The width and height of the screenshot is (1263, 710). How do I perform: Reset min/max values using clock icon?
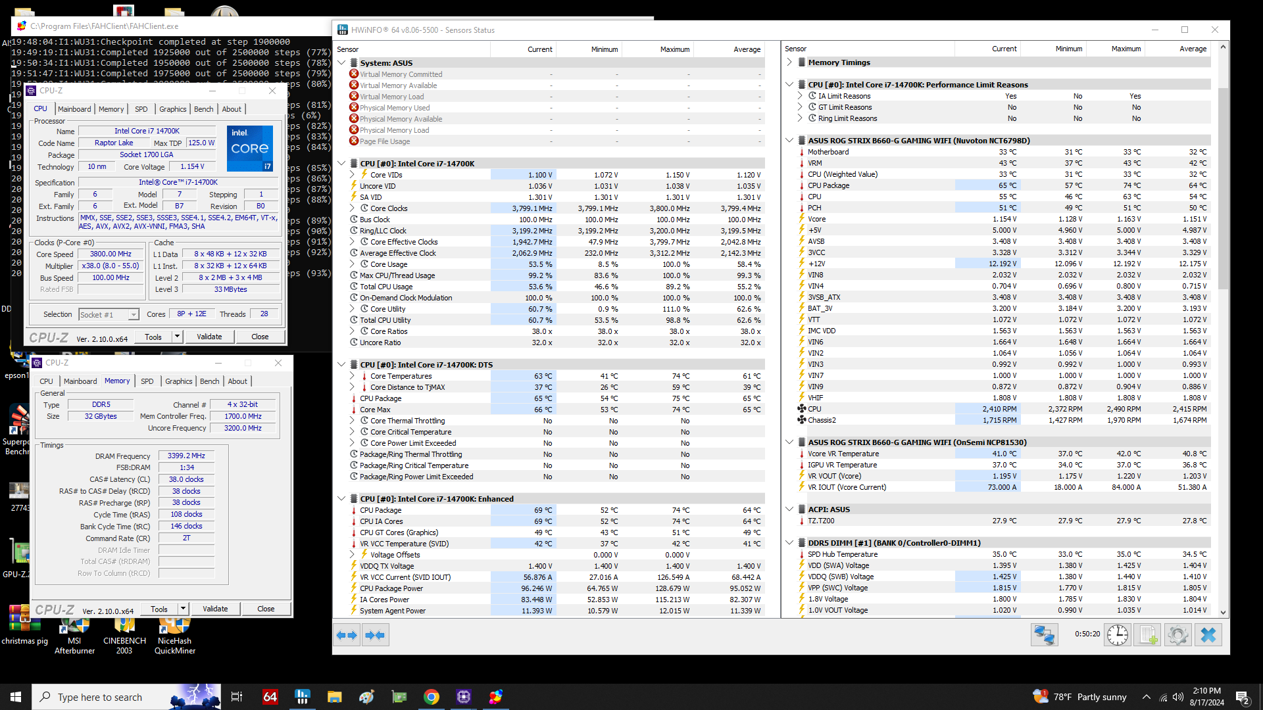click(1118, 635)
